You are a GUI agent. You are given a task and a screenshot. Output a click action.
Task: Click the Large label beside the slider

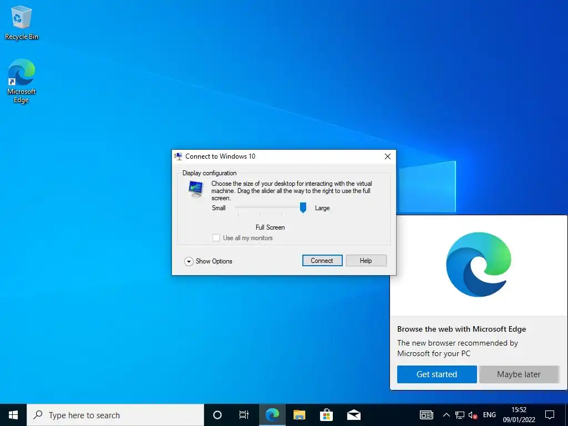coord(322,208)
